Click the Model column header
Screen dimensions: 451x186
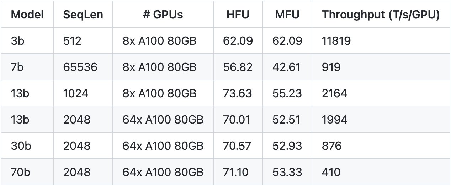click(x=27, y=15)
